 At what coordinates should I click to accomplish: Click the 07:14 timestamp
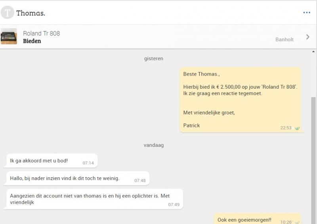click(88, 163)
